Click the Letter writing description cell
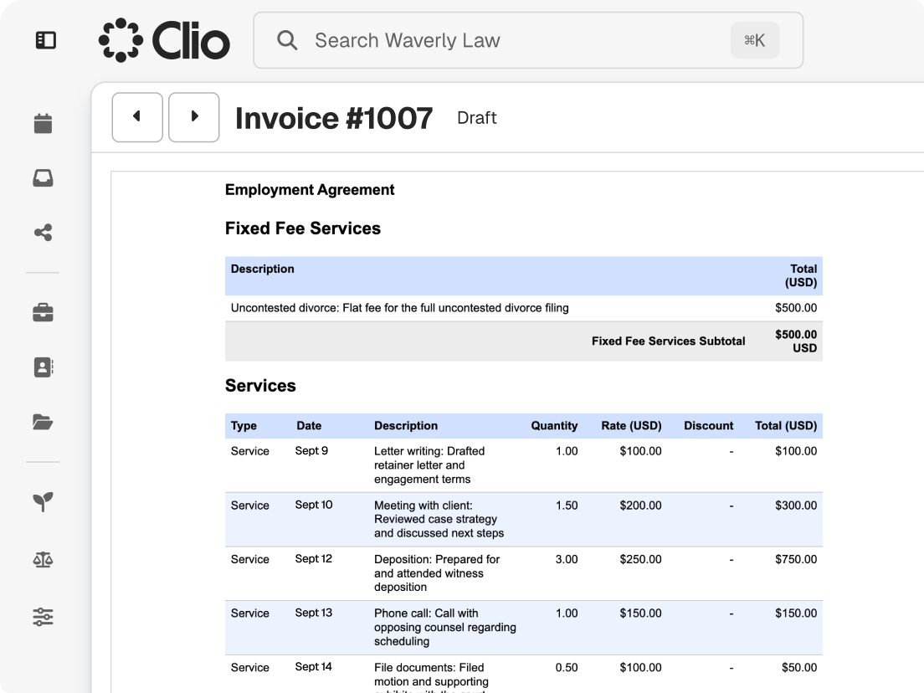Image resolution: width=924 pixels, height=693 pixels. [429, 465]
